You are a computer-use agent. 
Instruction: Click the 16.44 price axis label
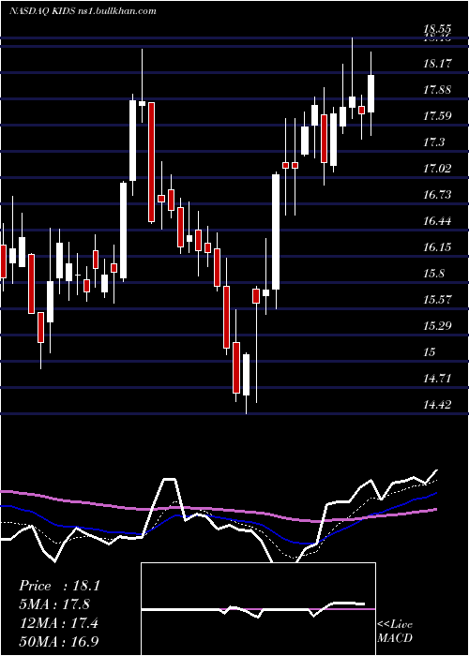pos(437,221)
